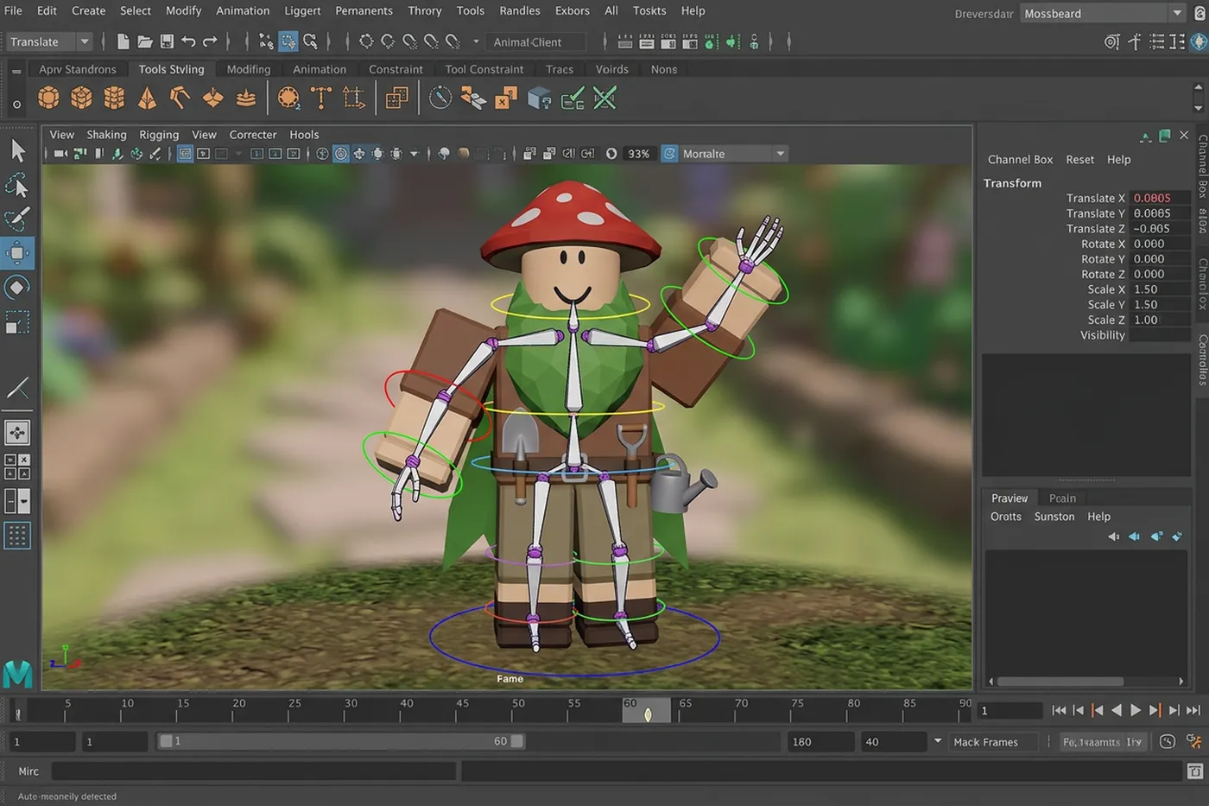Viewport: 1209px width, 806px height.
Task: Click the green X tools shelf icon
Action: pyautogui.click(x=604, y=98)
